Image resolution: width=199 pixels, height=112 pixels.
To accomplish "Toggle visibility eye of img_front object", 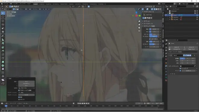I will click(x=197, y=17).
